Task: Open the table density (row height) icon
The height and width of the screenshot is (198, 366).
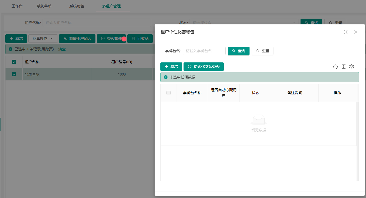Action: (x=343, y=67)
